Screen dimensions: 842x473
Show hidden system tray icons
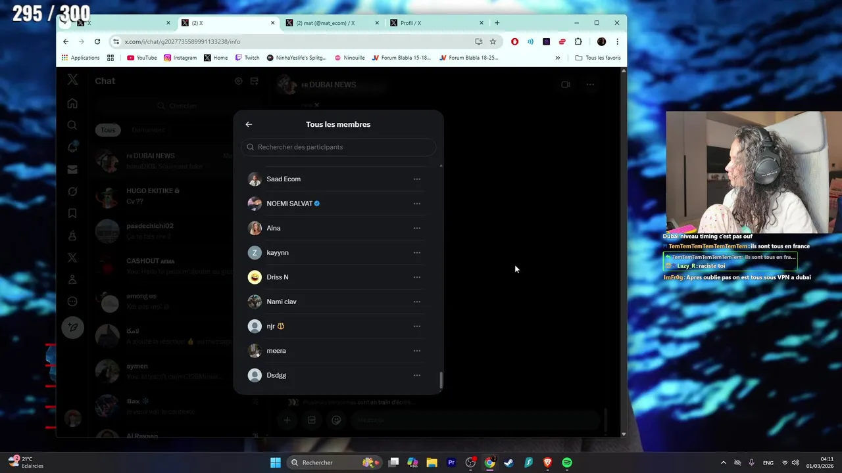pos(724,462)
